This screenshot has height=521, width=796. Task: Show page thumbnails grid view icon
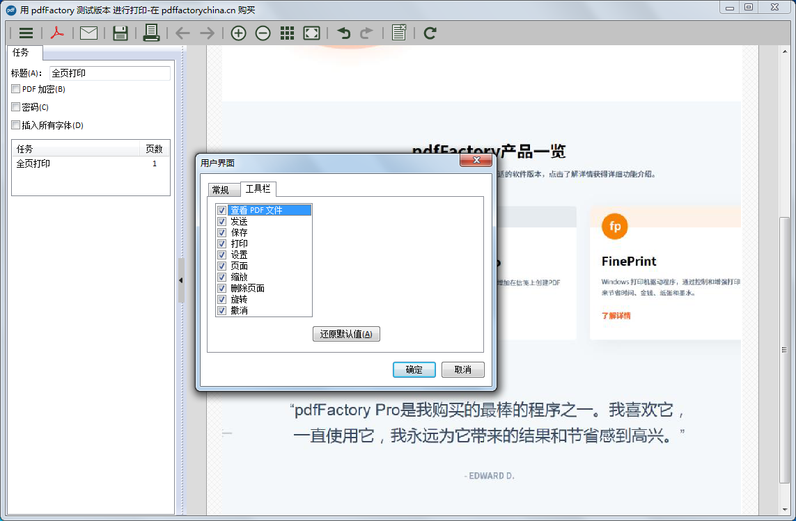288,33
